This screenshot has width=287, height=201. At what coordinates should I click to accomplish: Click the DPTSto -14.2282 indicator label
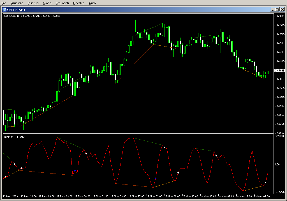click(x=14, y=137)
